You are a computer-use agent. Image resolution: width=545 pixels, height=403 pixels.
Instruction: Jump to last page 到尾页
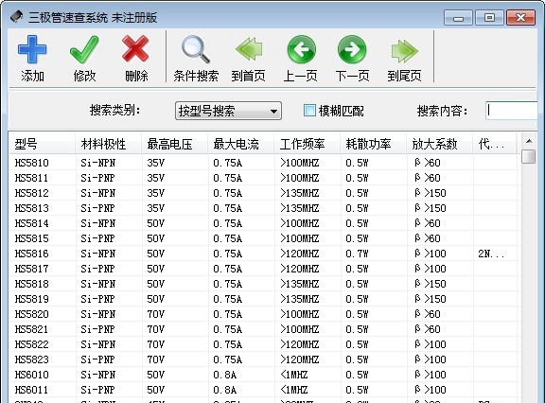404,58
